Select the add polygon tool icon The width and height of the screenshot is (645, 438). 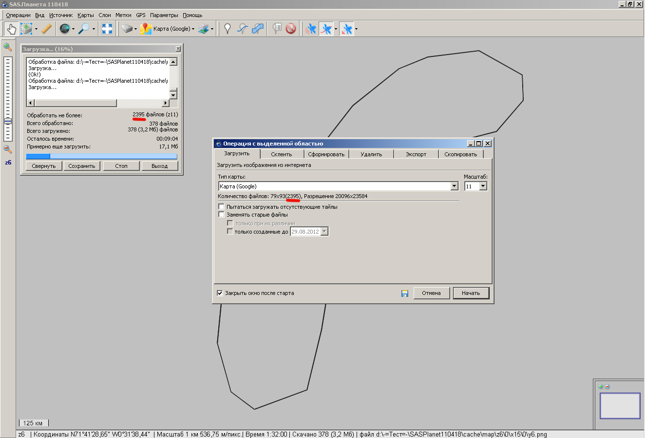point(258,29)
